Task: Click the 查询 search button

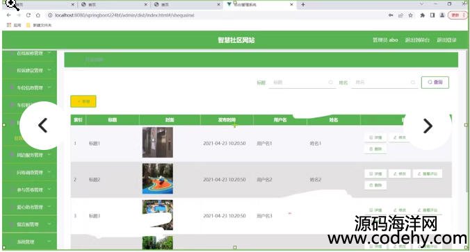Action: coord(435,83)
